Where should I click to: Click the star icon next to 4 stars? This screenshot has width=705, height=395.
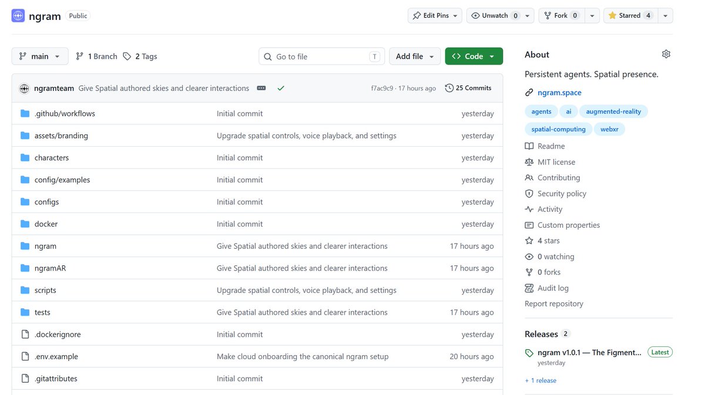[529, 241]
